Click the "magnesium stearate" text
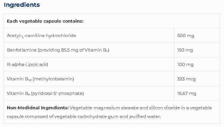The width and height of the screenshot is (224, 127). pos(109,108)
